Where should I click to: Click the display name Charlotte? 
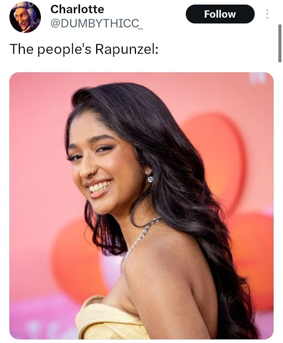point(77,9)
